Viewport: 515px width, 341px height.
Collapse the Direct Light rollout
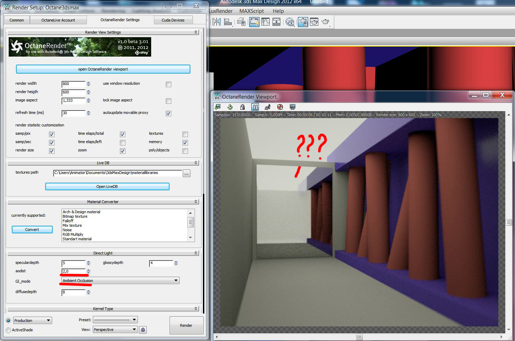click(x=103, y=253)
